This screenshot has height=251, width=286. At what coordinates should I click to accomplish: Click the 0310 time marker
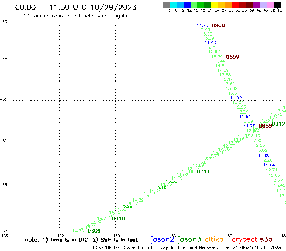coord(118,219)
